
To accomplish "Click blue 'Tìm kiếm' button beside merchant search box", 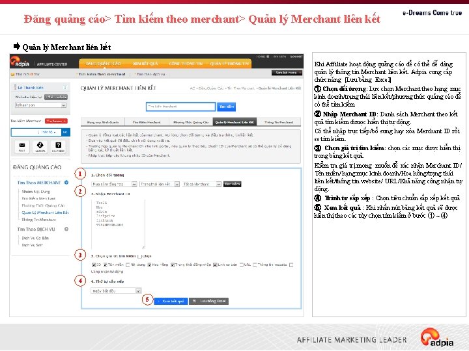I will (x=227, y=107).
